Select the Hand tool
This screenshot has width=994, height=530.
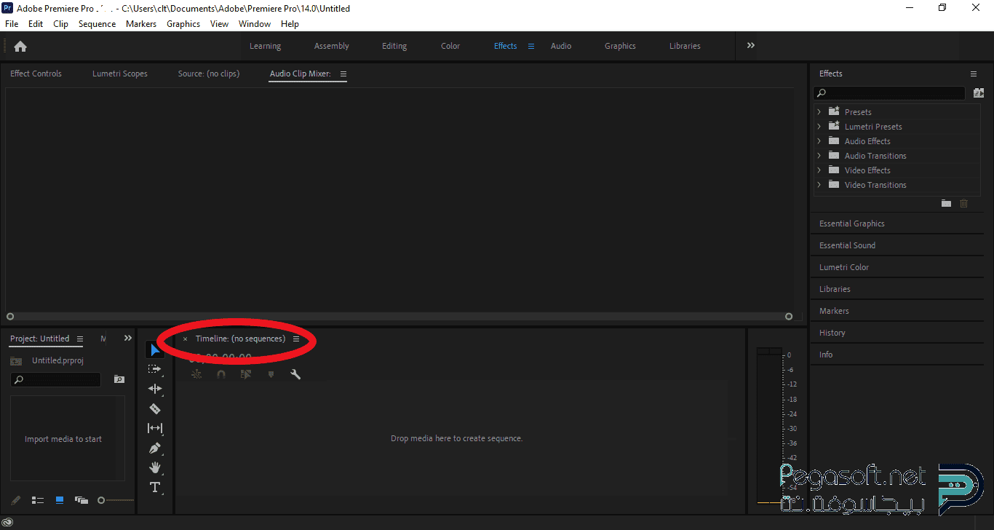pos(155,467)
